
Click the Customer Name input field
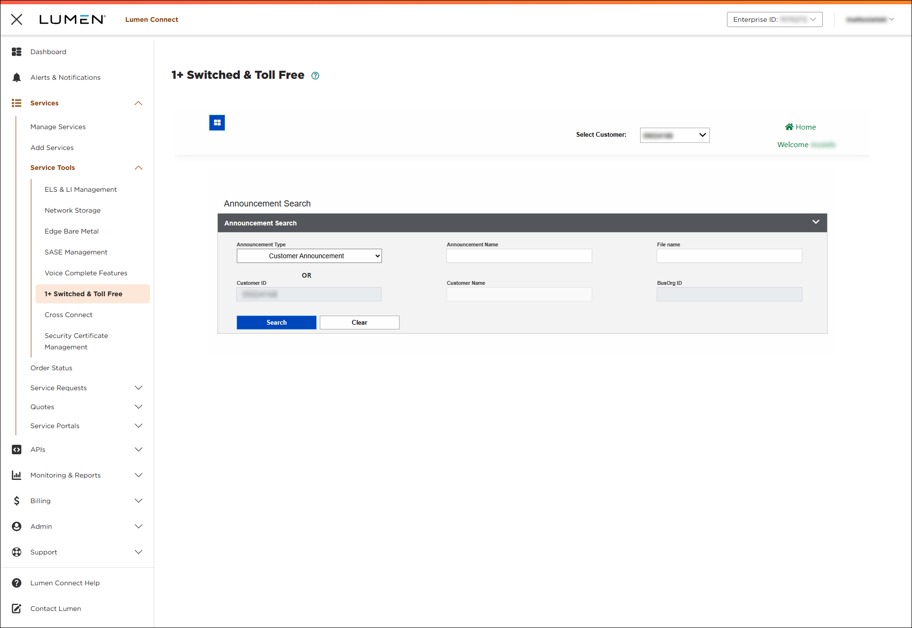[519, 294]
